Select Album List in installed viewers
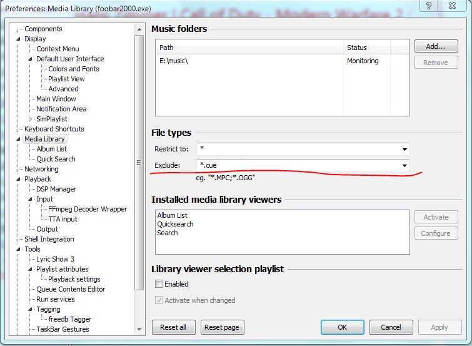Image resolution: width=472 pixels, height=346 pixels. [x=172, y=215]
